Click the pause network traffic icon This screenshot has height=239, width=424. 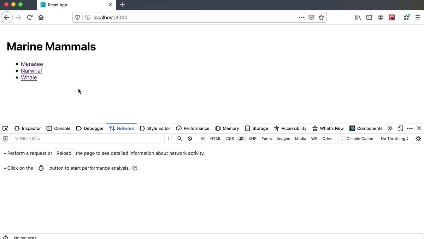(170, 138)
